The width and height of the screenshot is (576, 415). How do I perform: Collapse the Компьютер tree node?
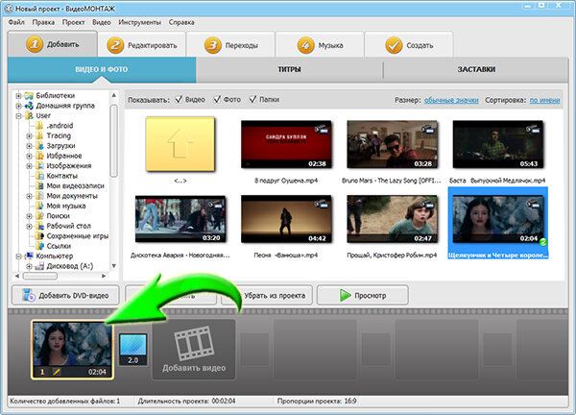[18, 256]
